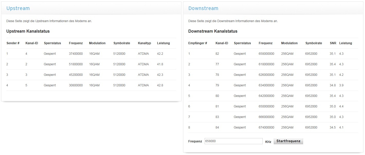Screen dimensions: 365x155
Task: Click the Leistung header in Upstream table
Action: click(163, 43)
